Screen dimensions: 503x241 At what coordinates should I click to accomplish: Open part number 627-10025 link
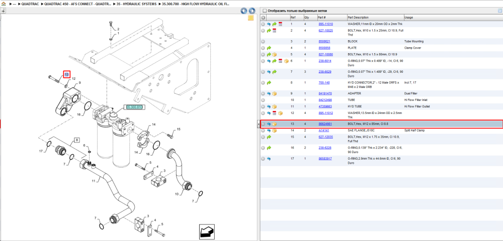tap(325, 31)
